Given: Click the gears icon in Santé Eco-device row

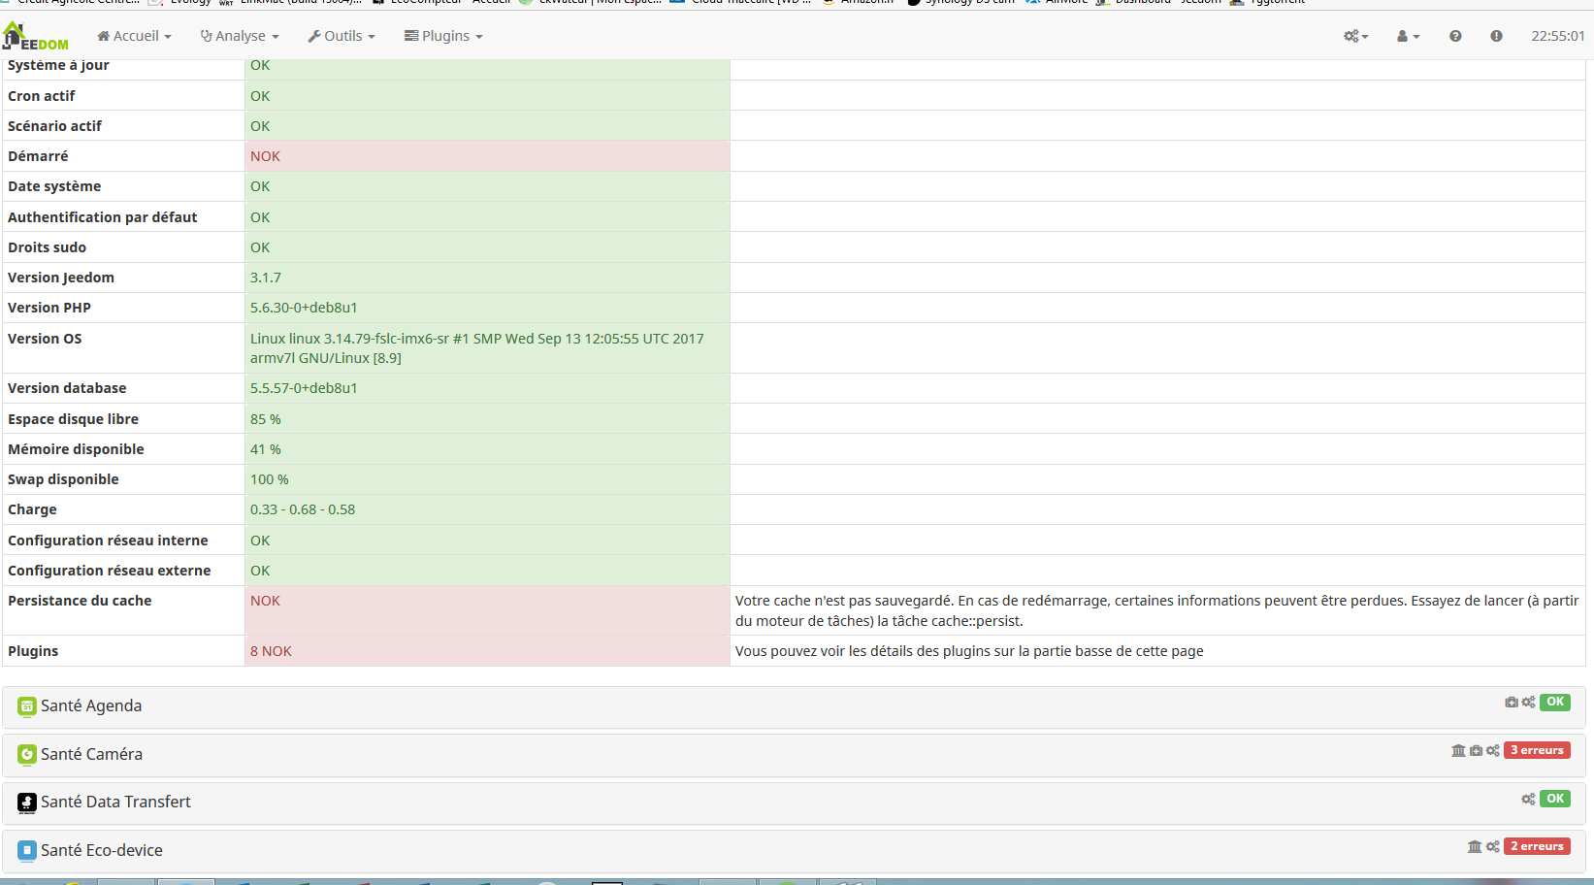Looking at the screenshot, I should pyautogui.click(x=1493, y=846).
